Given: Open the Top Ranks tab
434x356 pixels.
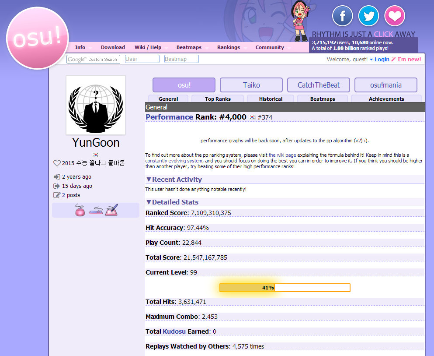Looking at the screenshot, I should pyautogui.click(x=218, y=99).
